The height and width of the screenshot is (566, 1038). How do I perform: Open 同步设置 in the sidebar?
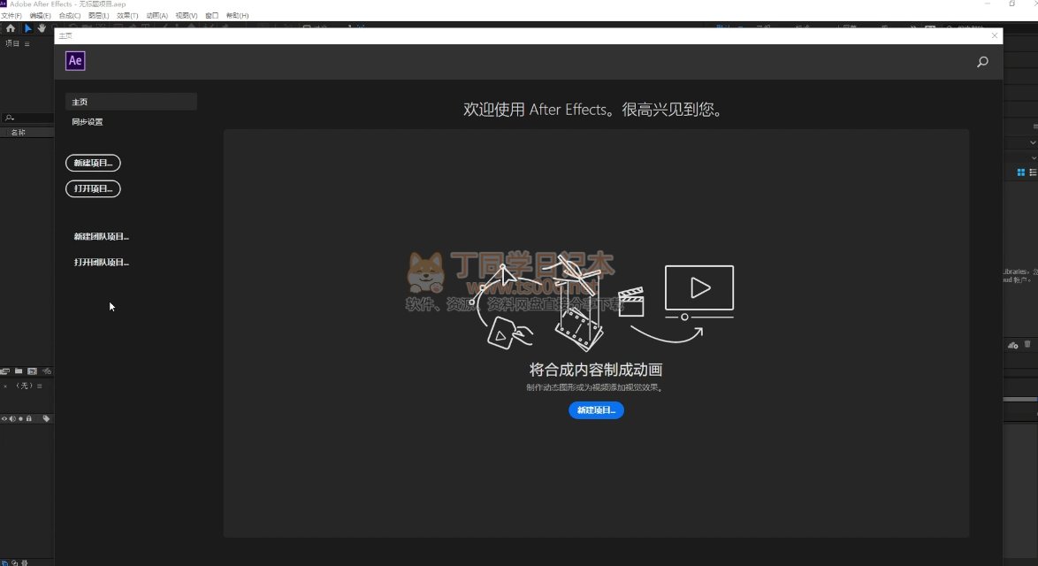point(88,122)
